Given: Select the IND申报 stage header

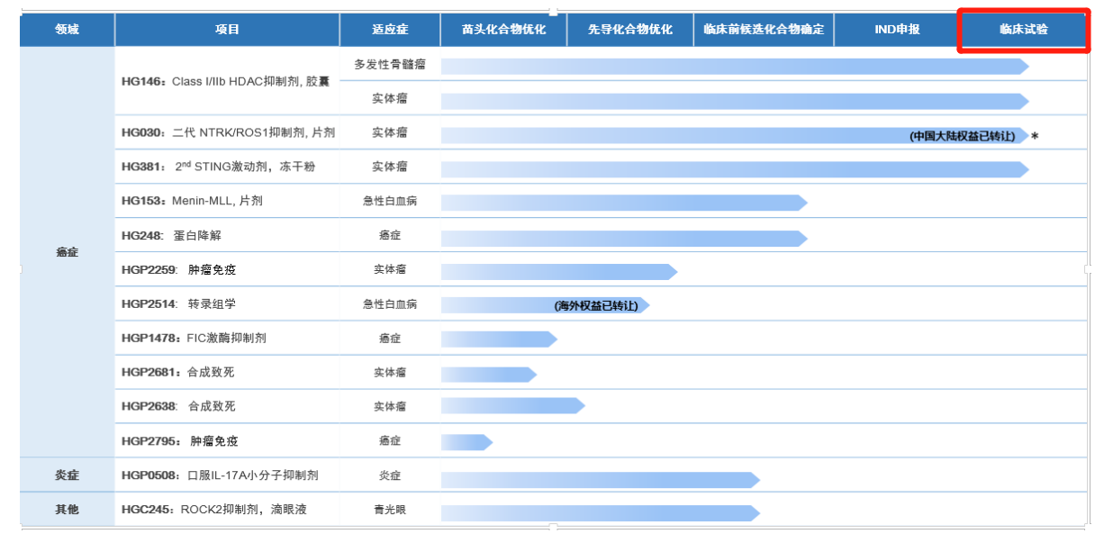Looking at the screenshot, I should (x=897, y=29).
